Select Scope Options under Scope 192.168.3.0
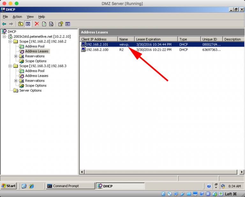245x197 pixels. click(x=36, y=86)
